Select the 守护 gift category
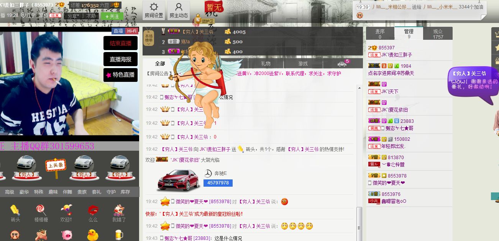The height and width of the screenshot is (241, 499). click(111, 192)
